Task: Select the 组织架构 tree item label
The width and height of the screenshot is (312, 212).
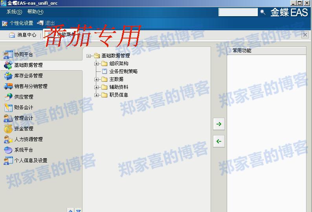Action: point(119,64)
